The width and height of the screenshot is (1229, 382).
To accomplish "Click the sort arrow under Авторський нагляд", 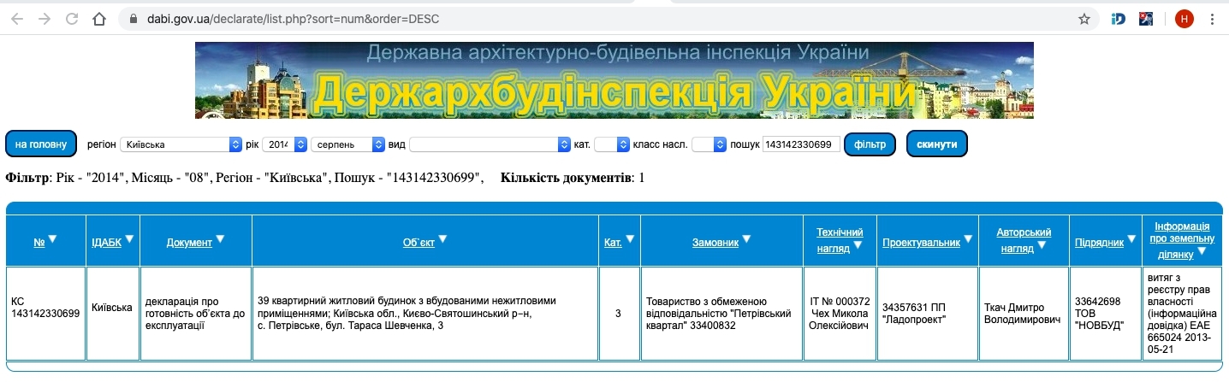I will click(1042, 247).
